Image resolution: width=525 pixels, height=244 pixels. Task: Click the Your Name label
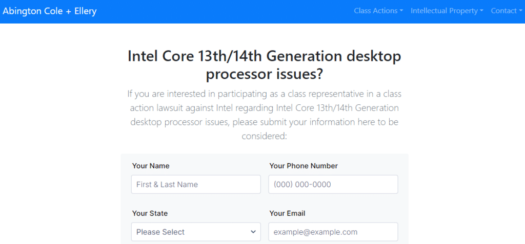pos(151,166)
